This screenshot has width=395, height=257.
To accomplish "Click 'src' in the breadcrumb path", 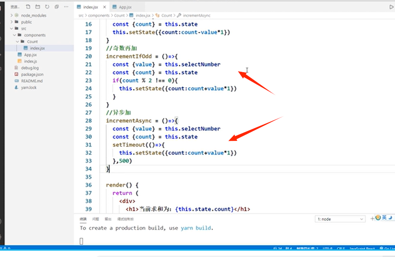I will click(81, 16).
